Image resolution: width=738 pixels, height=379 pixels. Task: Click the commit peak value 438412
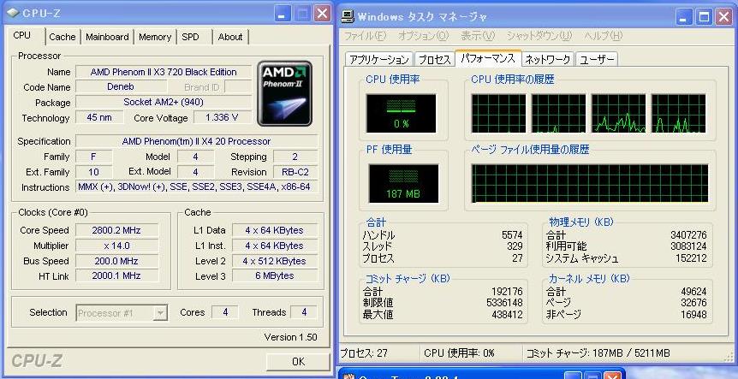coord(507,315)
